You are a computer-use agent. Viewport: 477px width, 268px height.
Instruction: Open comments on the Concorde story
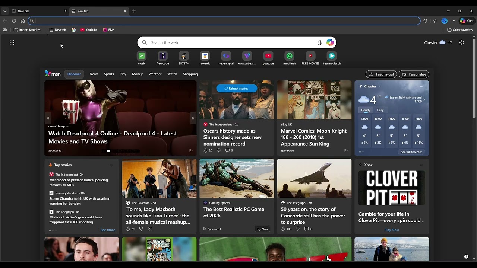(x=308, y=229)
